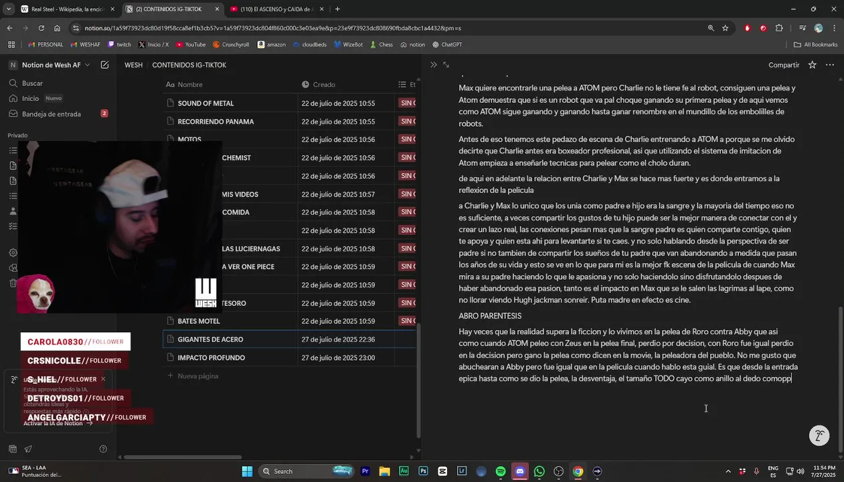The height and width of the screenshot is (482, 844).
Task: Dismiss the Notion AI promo card
Action: click(103, 379)
